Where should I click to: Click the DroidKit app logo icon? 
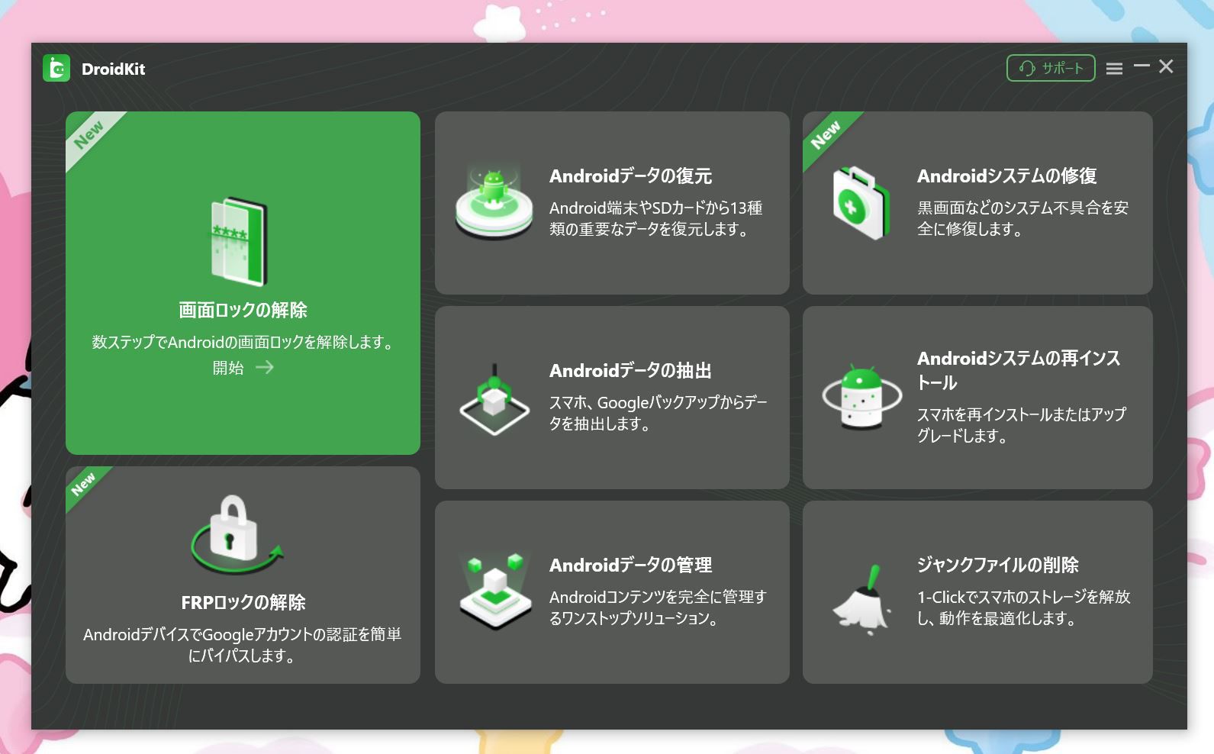tap(56, 68)
